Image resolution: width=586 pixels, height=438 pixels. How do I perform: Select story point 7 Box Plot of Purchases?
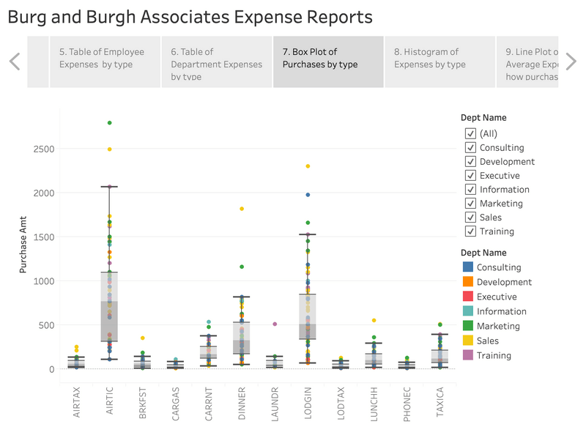click(x=328, y=62)
